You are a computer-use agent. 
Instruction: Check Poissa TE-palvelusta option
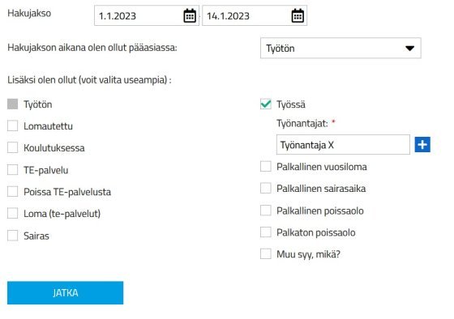[x=12, y=191]
